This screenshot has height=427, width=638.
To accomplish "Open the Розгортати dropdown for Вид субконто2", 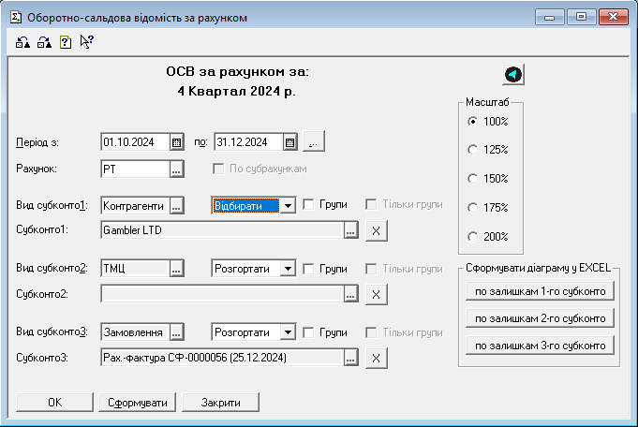I will pos(289,269).
